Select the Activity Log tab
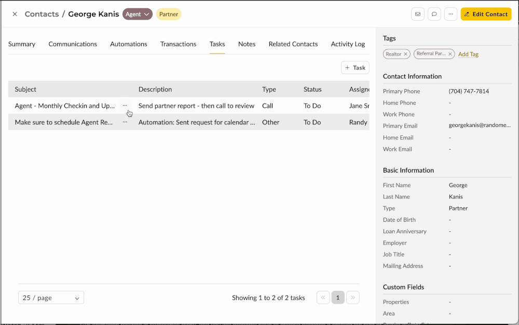This screenshot has height=325, width=519. coord(348,44)
